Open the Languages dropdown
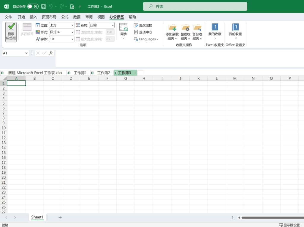 click(x=146, y=39)
